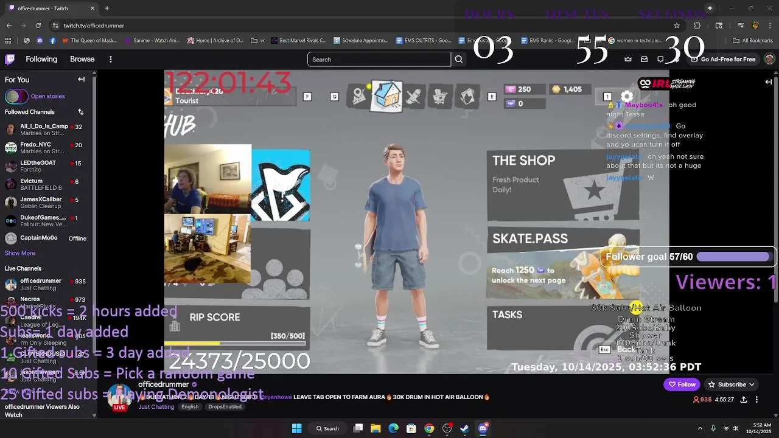Open the Just Chatting category link
Screen dimensions: 779x438
(156, 407)
